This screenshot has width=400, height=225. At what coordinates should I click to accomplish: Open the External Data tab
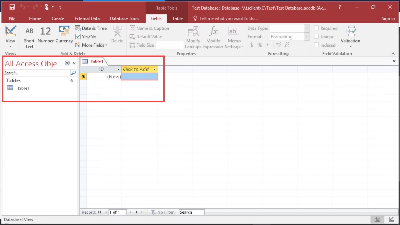click(87, 18)
